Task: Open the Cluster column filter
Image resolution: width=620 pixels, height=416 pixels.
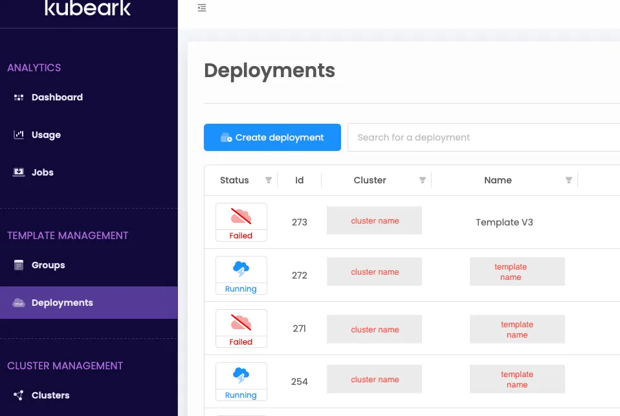Action: [x=423, y=180]
